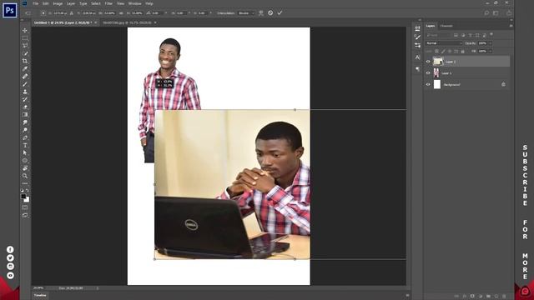Open the Interpolation dropdown
This screenshot has height=300, width=534.
point(246,13)
